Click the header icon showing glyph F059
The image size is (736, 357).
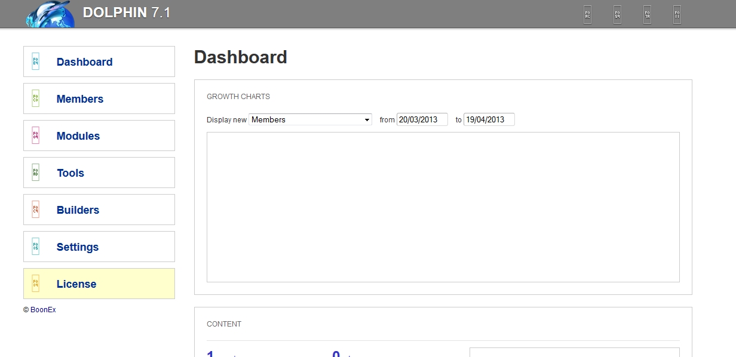617,15
